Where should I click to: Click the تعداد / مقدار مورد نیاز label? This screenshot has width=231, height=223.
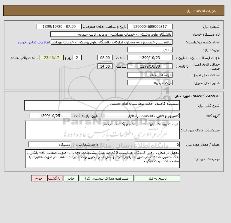click(203, 145)
